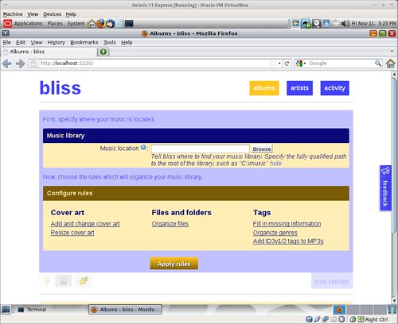This screenshot has width=398, height=324.
Task: Click the Firefox address bar
Action: (154, 64)
